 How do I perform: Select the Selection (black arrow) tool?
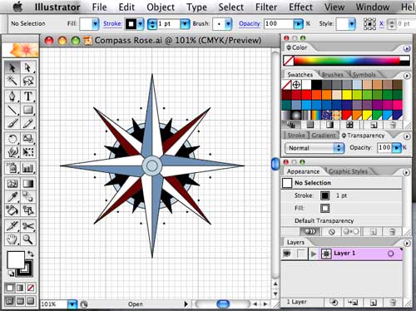tap(12, 67)
